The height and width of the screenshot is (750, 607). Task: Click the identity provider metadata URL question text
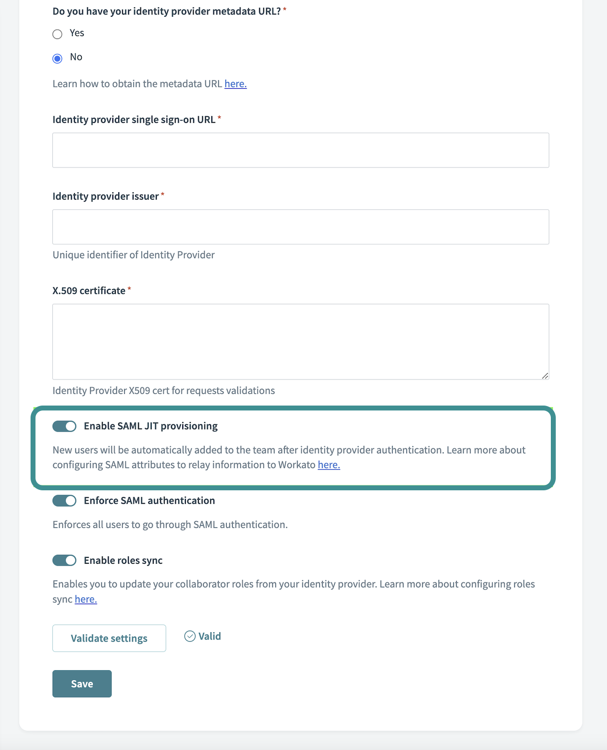(168, 11)
